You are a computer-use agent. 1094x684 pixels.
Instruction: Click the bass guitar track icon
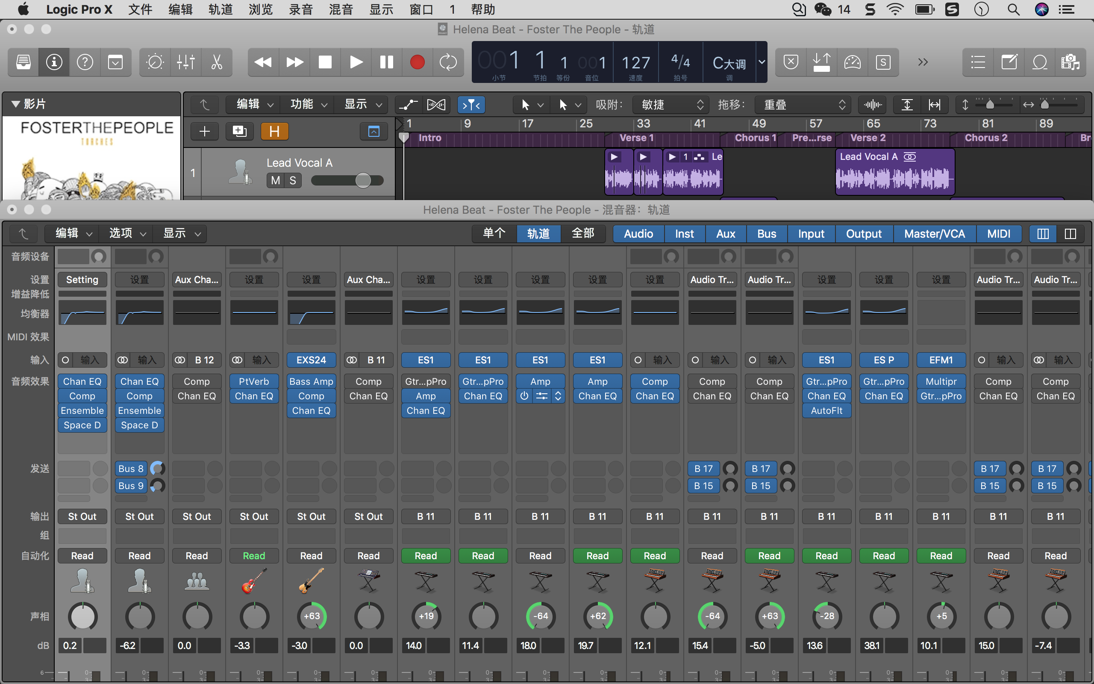[311, 581]
